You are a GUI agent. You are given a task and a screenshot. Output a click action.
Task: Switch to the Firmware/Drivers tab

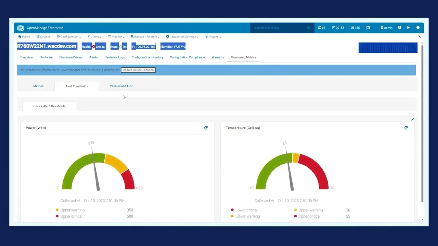click(71, 57)
